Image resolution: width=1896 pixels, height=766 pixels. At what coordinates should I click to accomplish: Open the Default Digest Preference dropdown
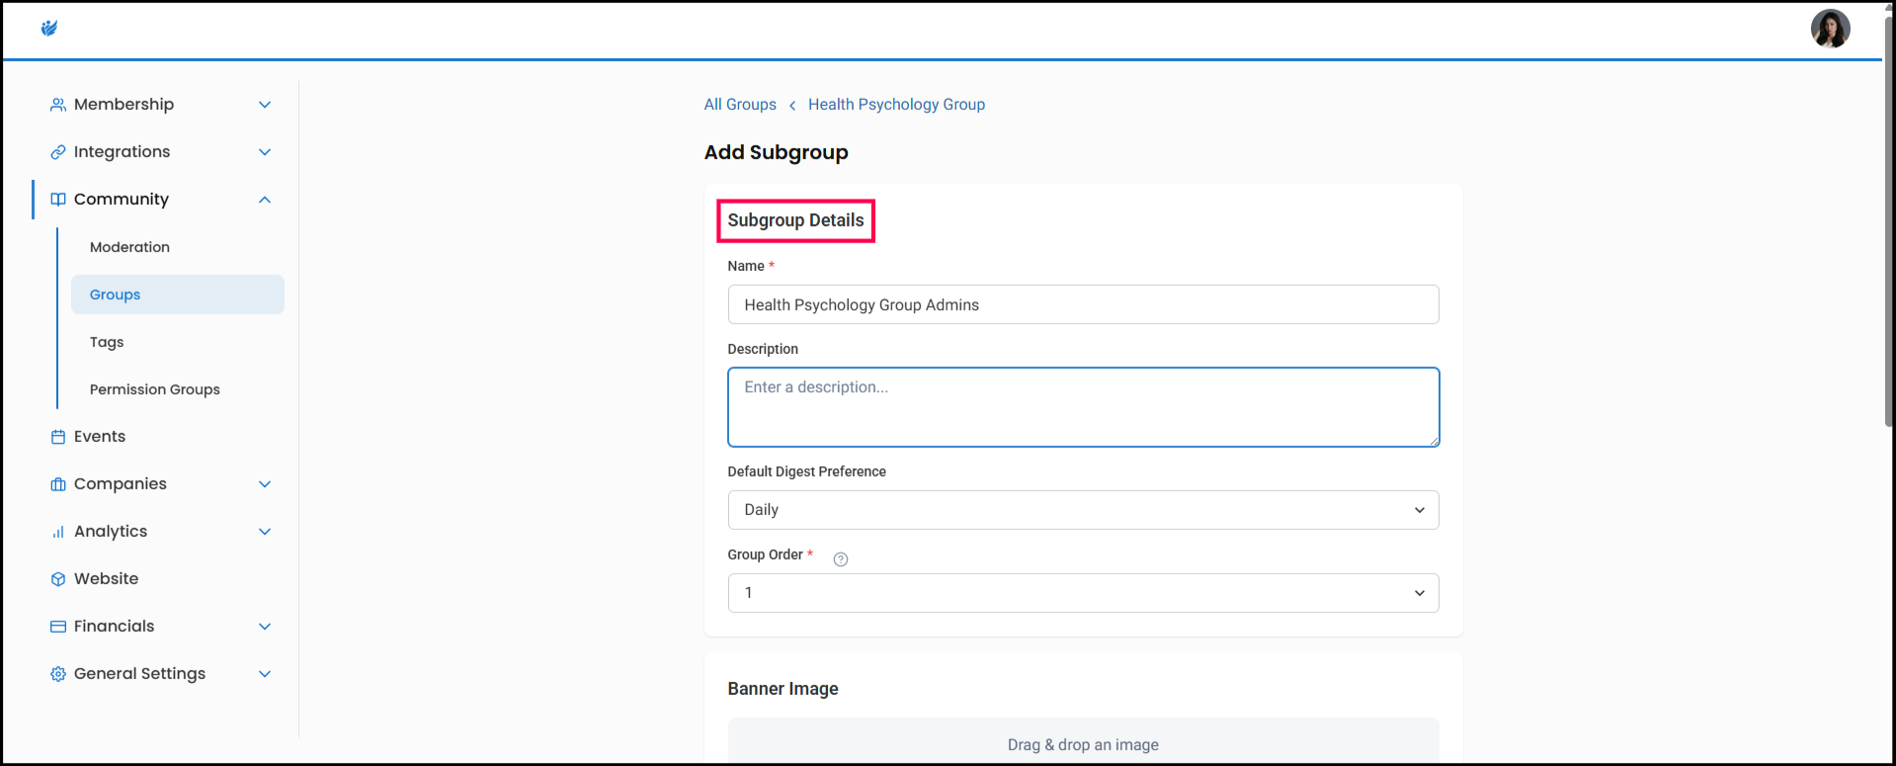click(1082, 510)
